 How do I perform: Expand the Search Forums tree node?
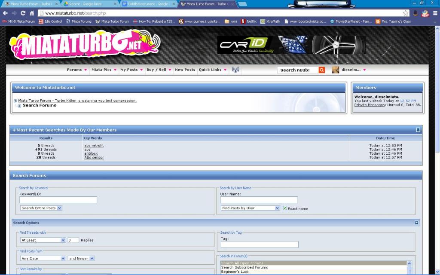[19, 106]
